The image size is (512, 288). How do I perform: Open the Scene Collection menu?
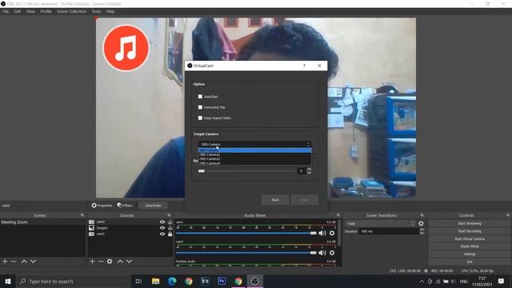71,11
